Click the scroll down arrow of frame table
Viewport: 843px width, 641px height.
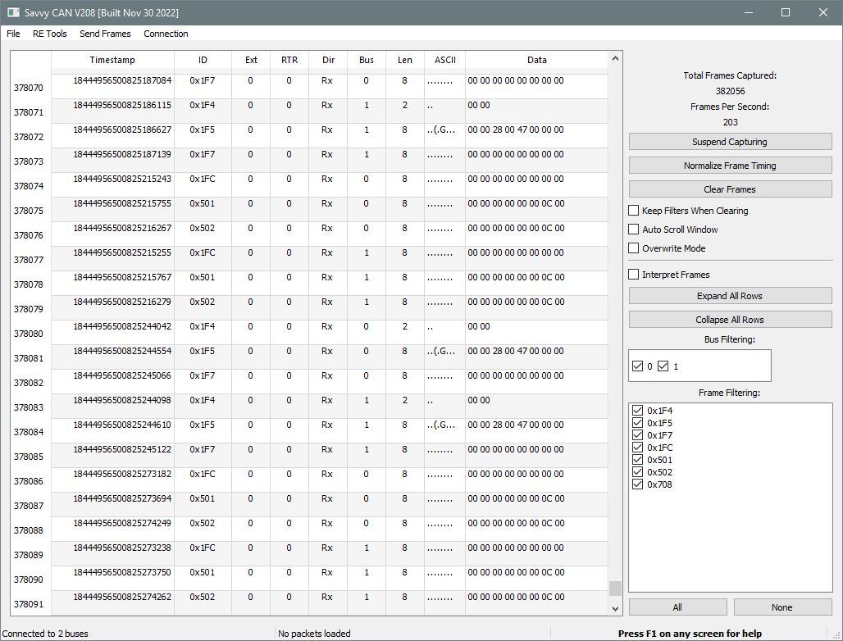(x=616, y=609)
